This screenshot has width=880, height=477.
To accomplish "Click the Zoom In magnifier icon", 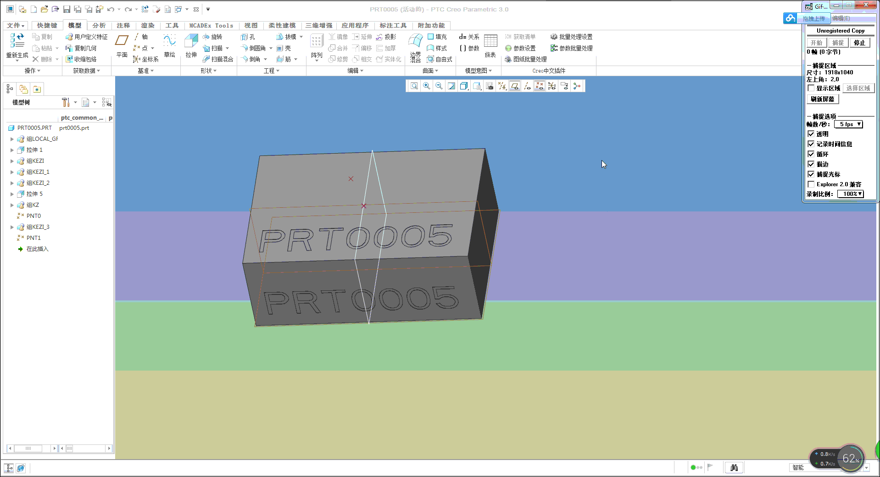I will click(427, 86).
